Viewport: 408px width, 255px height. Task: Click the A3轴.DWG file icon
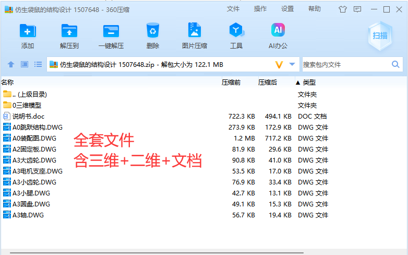coord(7,215)
